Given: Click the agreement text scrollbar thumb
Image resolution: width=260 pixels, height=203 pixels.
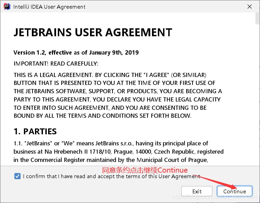Looking at the screenshot, I should click(x=258, y=18).
